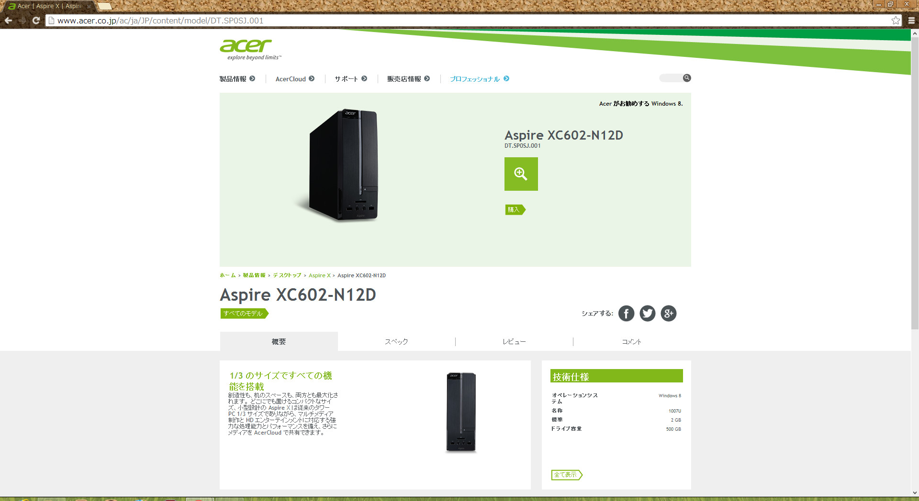Expand the AcerCloud navigation menu

coord(294,79)
